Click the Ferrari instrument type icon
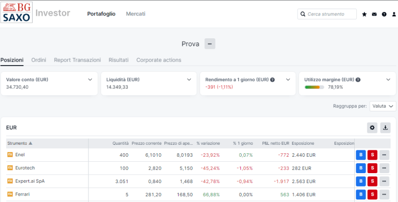This screenshot has height=202, width=398. (x=10, y=194)
